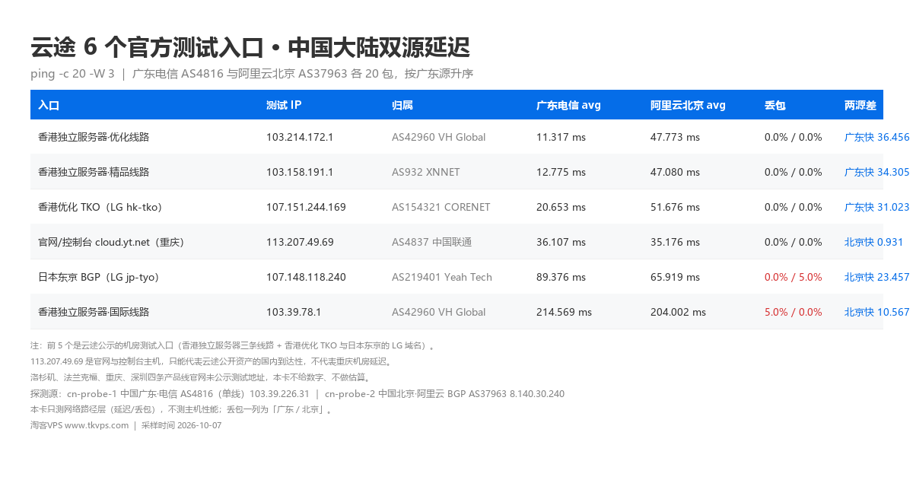This screenshot has width=913, height=496.
Task: Click AS4837 中国联通 cell
Action: click(432, 243)
